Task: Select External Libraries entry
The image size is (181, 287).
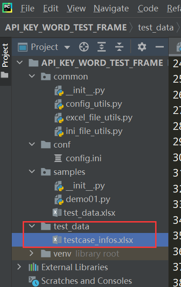Action: pos(74,267)
